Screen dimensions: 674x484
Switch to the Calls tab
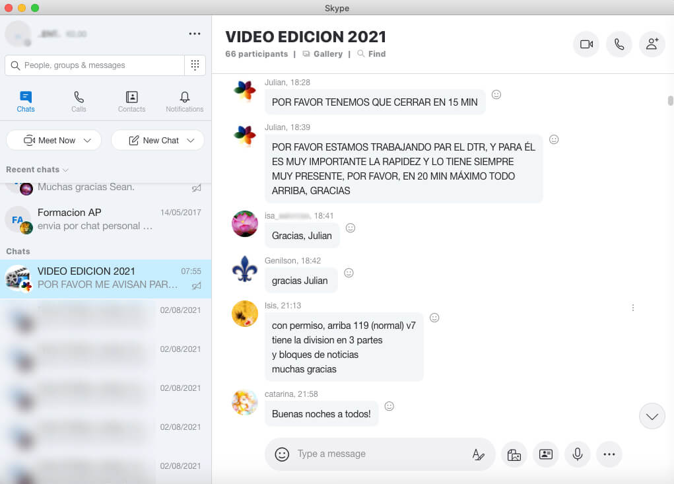coord(79,101)
